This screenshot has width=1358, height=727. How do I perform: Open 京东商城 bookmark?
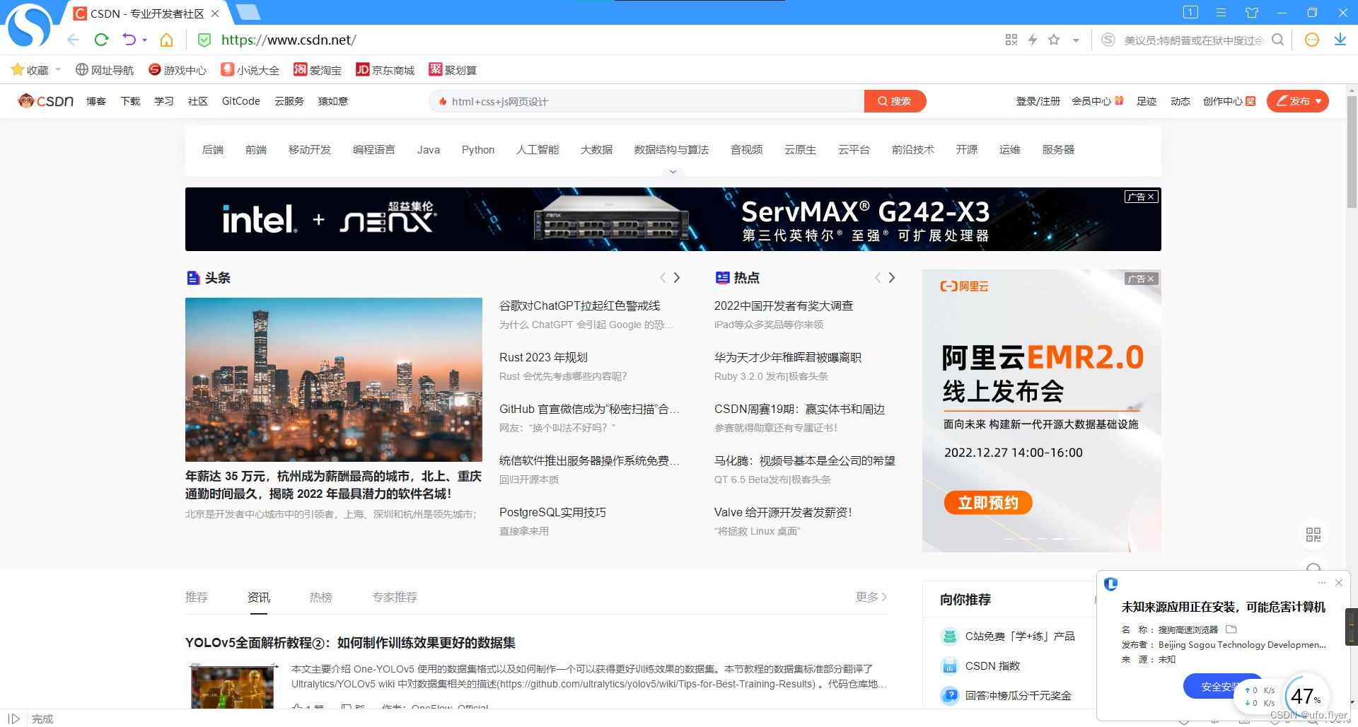click(385, 70)
